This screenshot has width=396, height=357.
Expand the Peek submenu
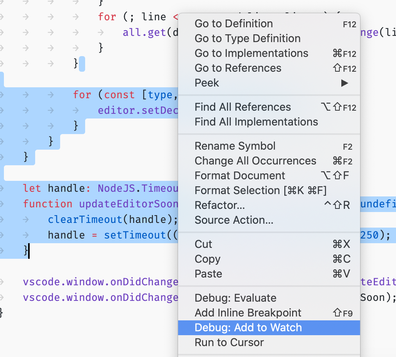coord(206,83)
